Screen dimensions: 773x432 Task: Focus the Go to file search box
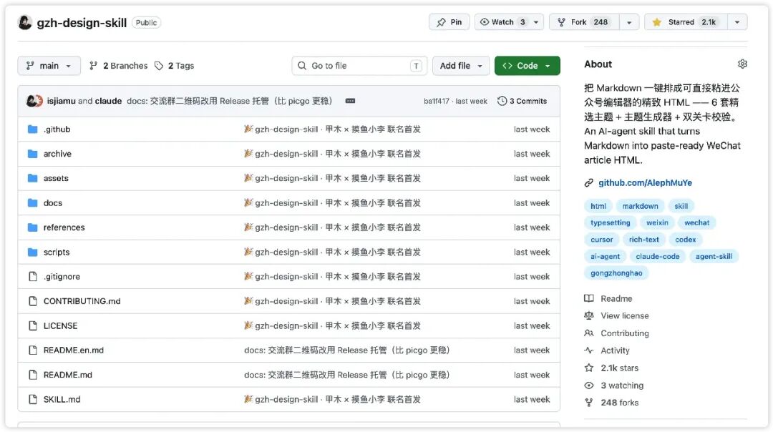pos(359,66)
